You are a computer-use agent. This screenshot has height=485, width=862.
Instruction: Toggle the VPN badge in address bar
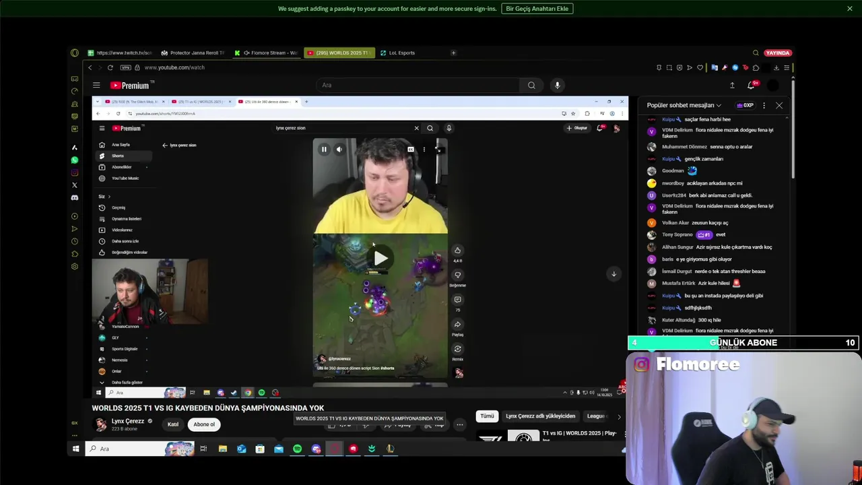pyautogui.click(x=125, y=67)
